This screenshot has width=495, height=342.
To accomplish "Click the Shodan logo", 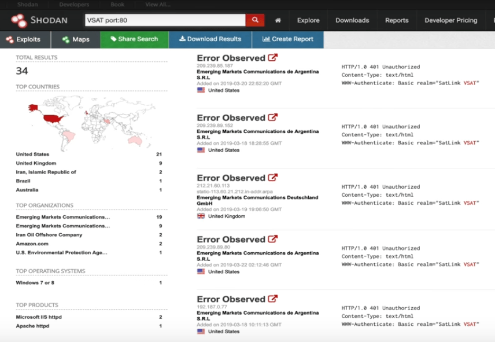I will tap(39, 20).
